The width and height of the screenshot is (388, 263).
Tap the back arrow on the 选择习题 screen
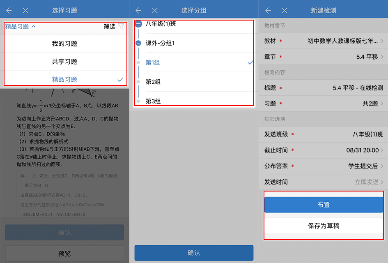pyautogui.click(x=9, y=9)
